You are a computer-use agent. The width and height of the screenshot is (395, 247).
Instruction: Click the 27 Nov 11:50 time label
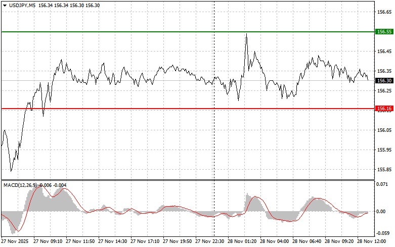point(80,241)
